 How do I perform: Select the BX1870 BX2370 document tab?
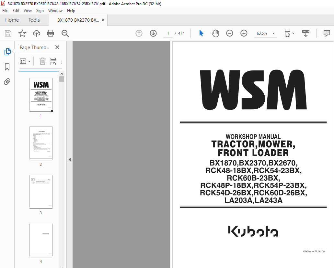pos(78,20)
